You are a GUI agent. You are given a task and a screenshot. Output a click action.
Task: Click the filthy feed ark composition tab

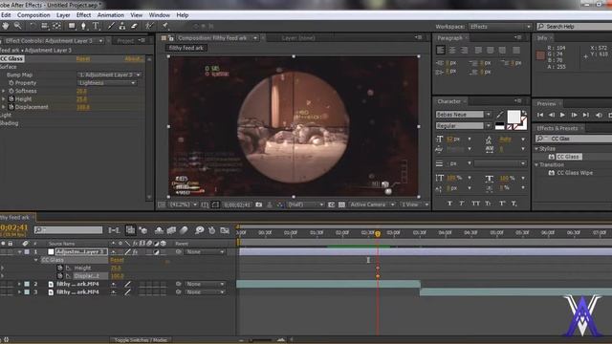[x=186, y=48]
